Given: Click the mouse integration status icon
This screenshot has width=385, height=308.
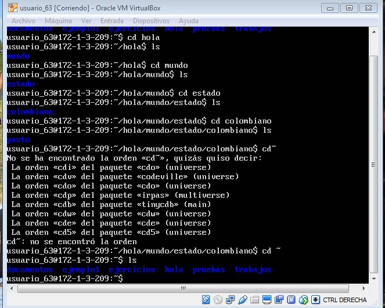Looking at the screenshot, I should (304, 300).
